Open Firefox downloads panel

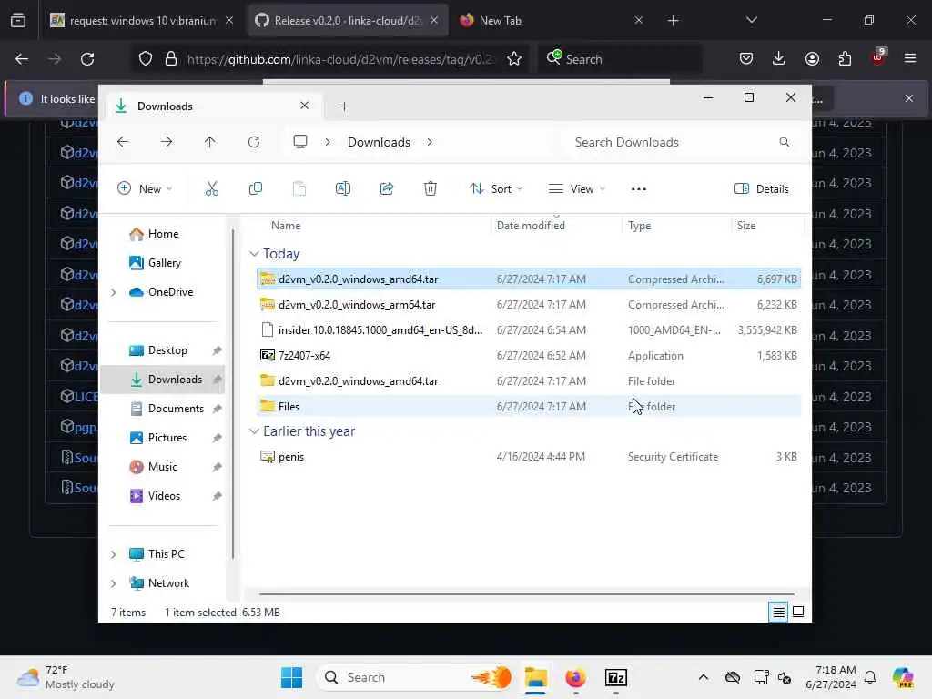(779, 59)
